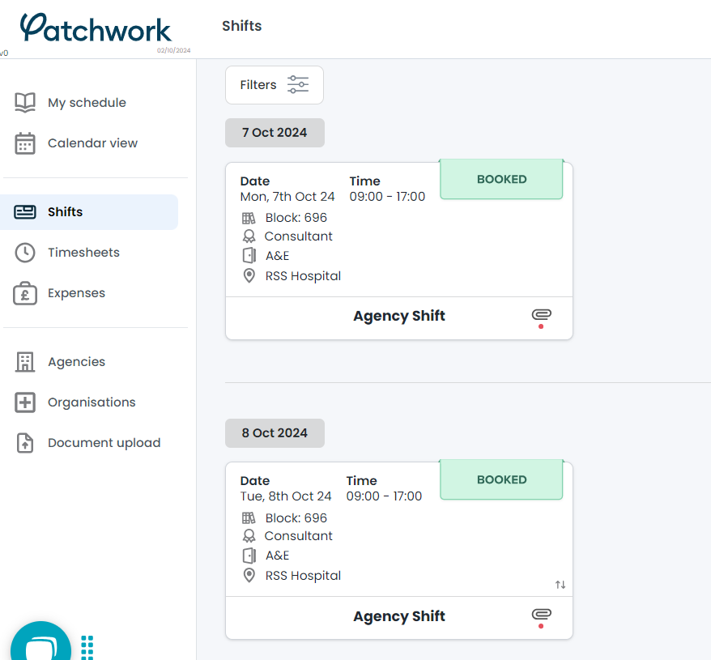Screen dimensions: 711x660
Task: Open the chat bubble widget
Action: [40, 642]
